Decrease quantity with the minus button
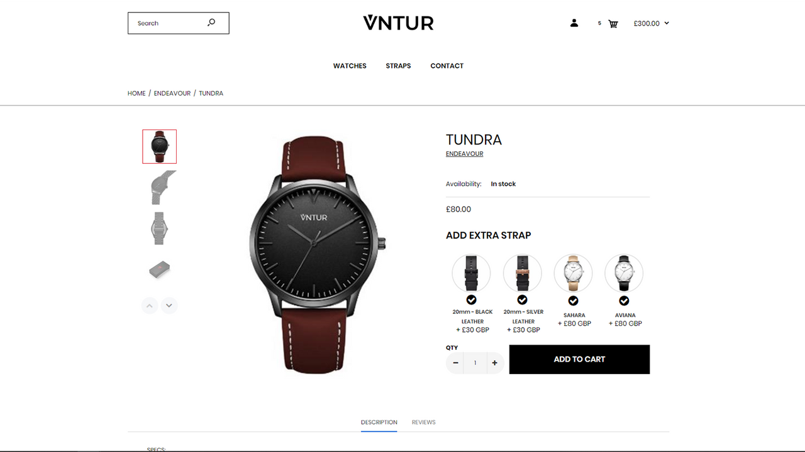Screen dimensions: 805x452 455,363
